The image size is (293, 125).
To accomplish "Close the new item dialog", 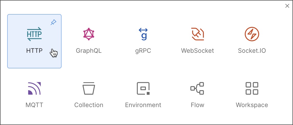I will pyautogui.click(x=287, y=6).
